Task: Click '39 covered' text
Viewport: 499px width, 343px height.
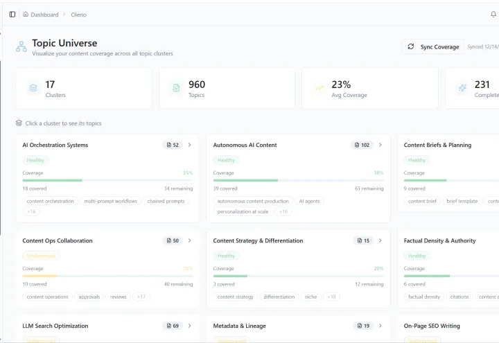Action: pyautogui.click(x=225, y=188)
